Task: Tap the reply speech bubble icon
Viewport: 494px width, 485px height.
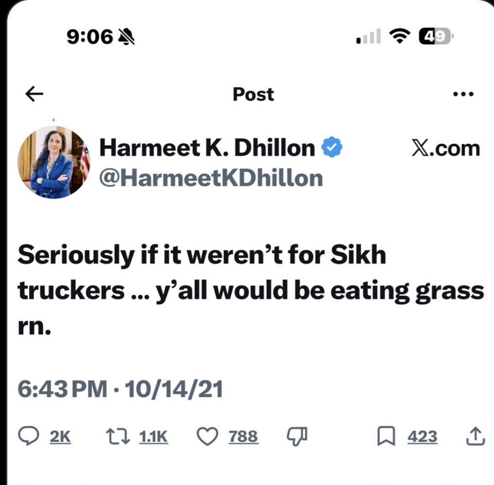Action: pyautogui.click(x=30, y=436)
